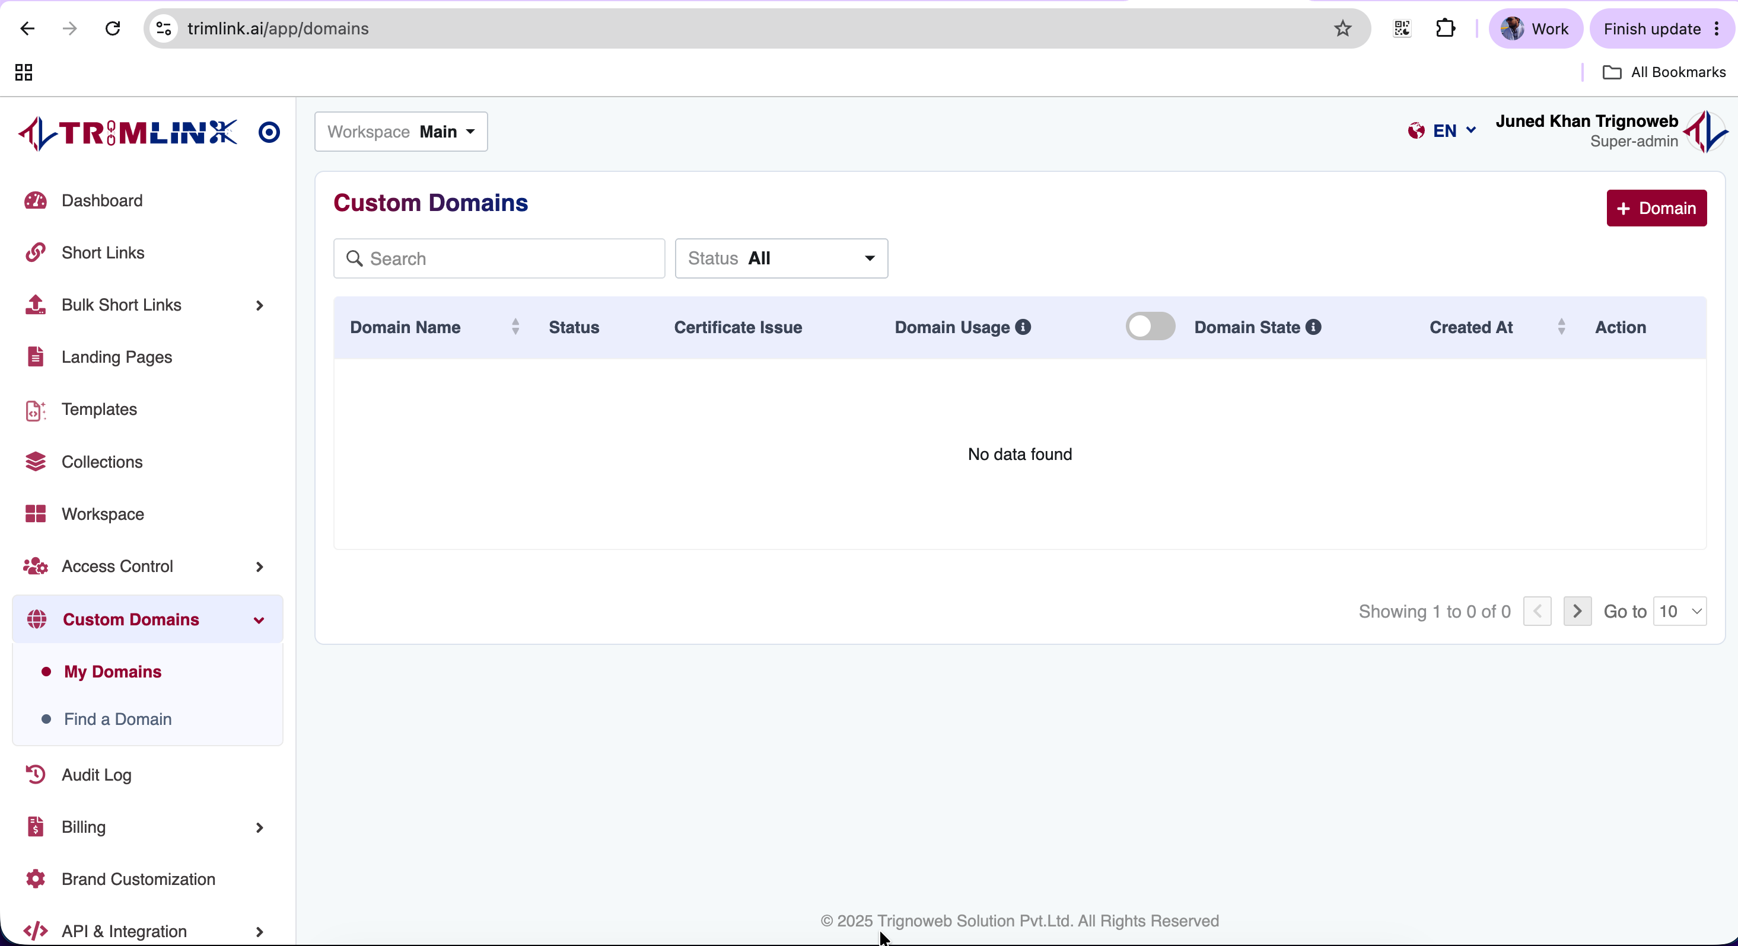Click the Domain Usage info icon
This screenshot has width=1738, height=946.
1023,327
